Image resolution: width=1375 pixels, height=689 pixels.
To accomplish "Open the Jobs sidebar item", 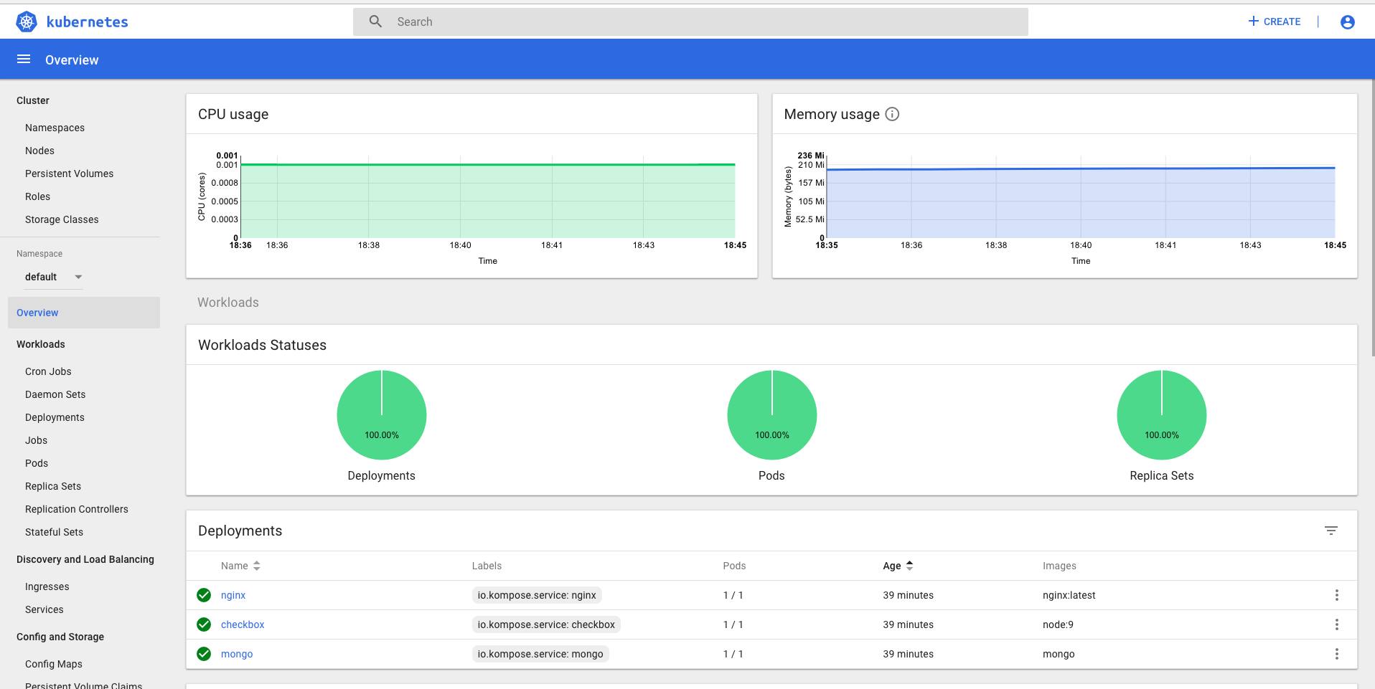I will [36, 440].
